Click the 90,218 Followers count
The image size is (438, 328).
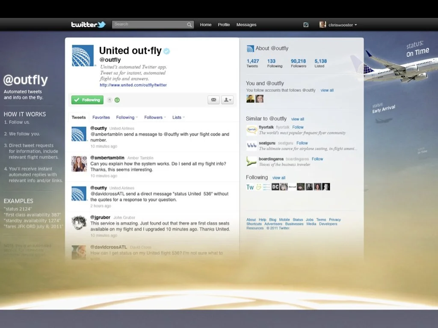[x=298, y=63]
